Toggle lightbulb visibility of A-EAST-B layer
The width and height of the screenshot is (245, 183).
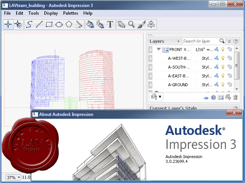pyautogui.click(x=223, y=76)
